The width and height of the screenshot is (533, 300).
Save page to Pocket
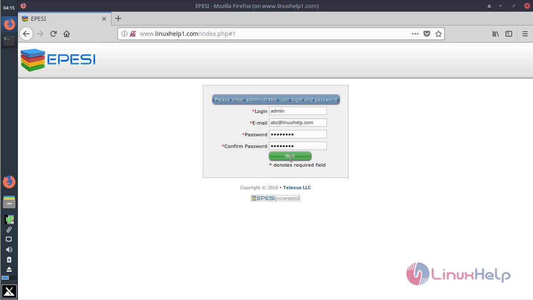(427, 34)
